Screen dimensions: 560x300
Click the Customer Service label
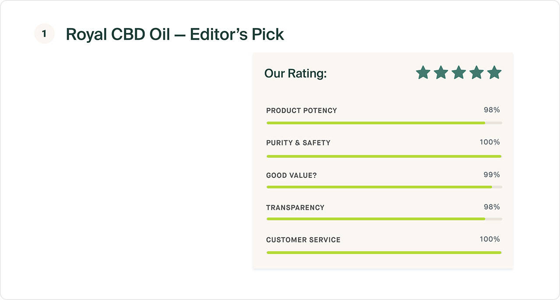(303, 240)
